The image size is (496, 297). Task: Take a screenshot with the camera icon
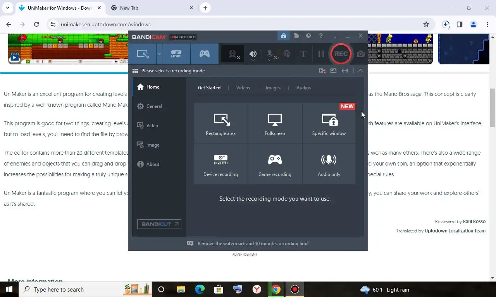pos(361,54)
